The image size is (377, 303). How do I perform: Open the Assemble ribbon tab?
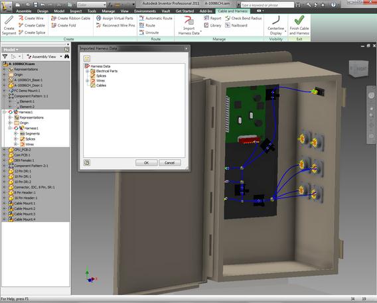(24, 11)
